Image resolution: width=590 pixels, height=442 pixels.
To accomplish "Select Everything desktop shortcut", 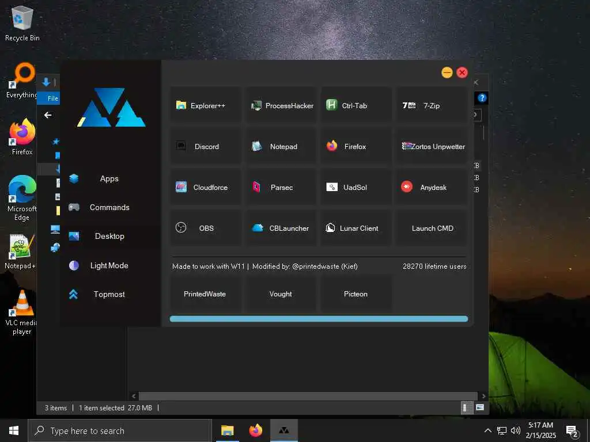I will pyautogui.click(x=22, y=81).
